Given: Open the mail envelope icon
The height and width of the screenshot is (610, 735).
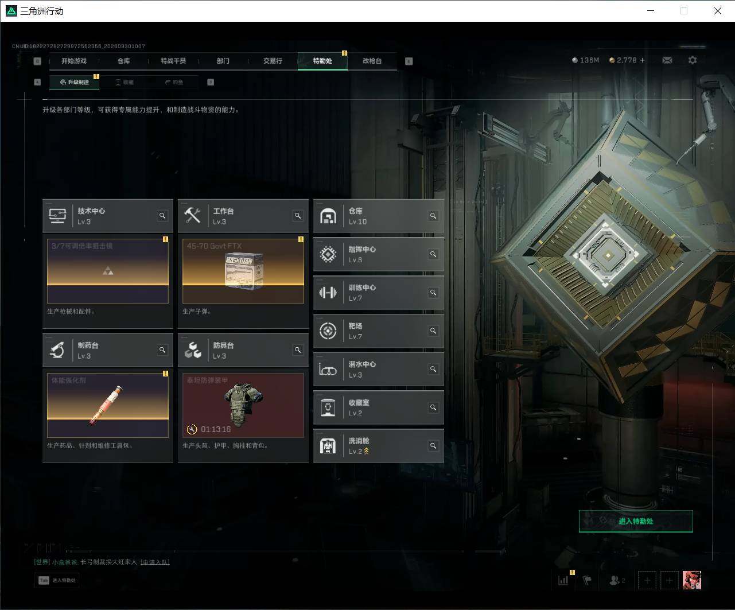Looking at the screenshot, I should coord(667,60).
